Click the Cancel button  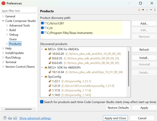(x=142, y=118)
